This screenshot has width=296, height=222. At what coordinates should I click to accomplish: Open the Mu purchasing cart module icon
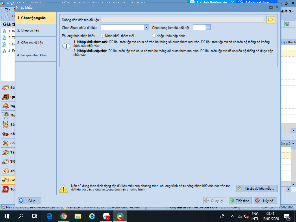pos(6,115)
